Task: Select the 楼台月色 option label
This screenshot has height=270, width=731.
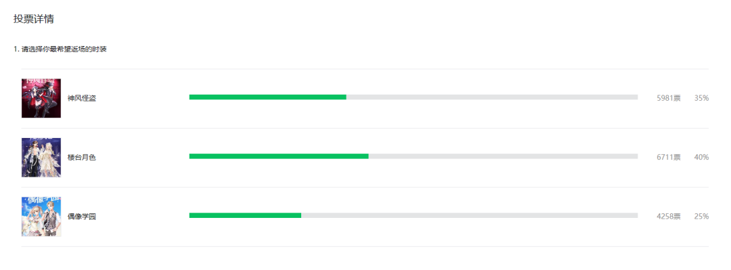Action: [x=82, y=158]
